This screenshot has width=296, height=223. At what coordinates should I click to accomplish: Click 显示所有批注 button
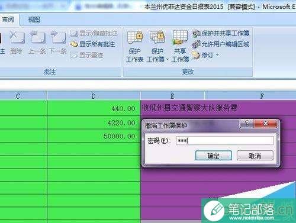92,44
